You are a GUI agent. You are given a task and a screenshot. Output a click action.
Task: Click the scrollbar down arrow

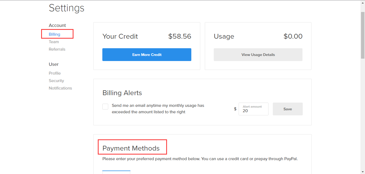[363, 172]
